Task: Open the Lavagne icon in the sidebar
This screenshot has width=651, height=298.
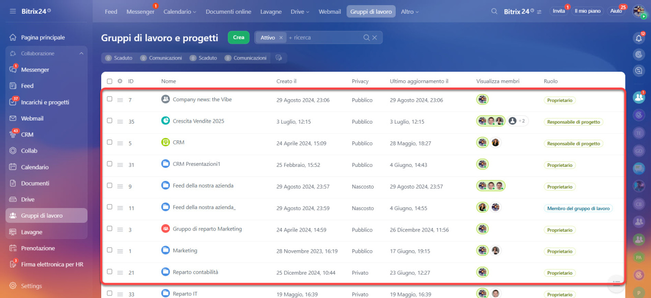Action: pos(13,232)
